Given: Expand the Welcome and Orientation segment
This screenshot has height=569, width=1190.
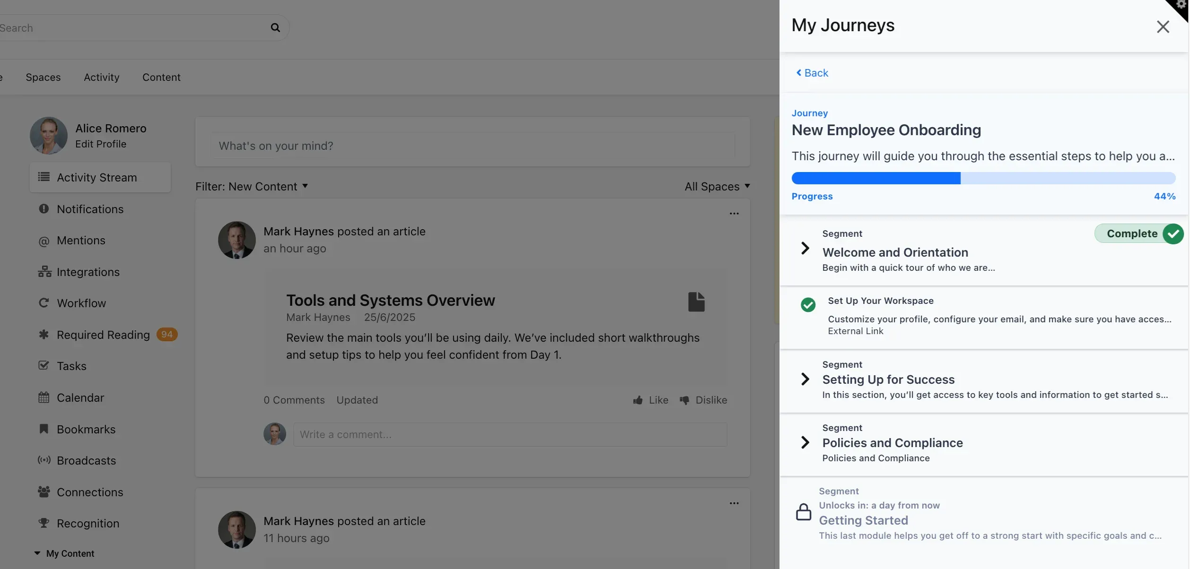Looking at the screenshot, I should (805, 248).
